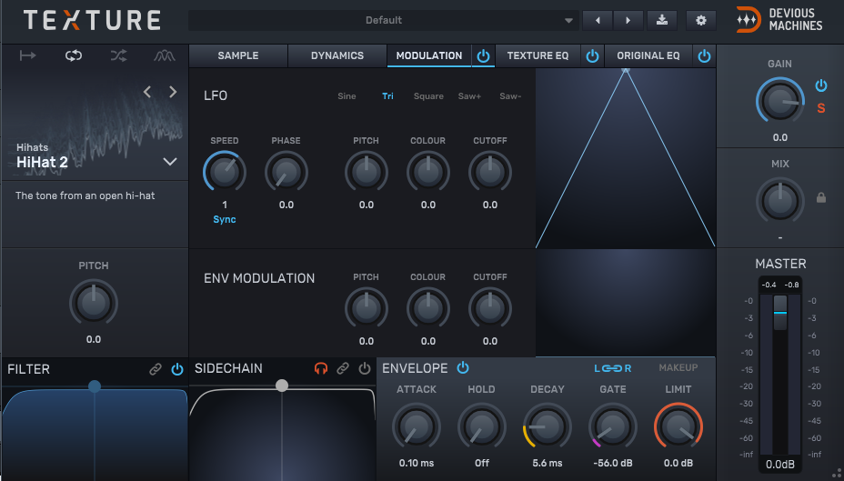The width and height of the screenshot is (844, 481).
Task: Click the Master level fader handle
Action: click(780, 312)
